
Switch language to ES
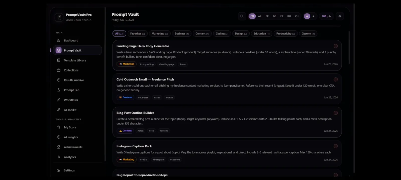coord(282,16)
